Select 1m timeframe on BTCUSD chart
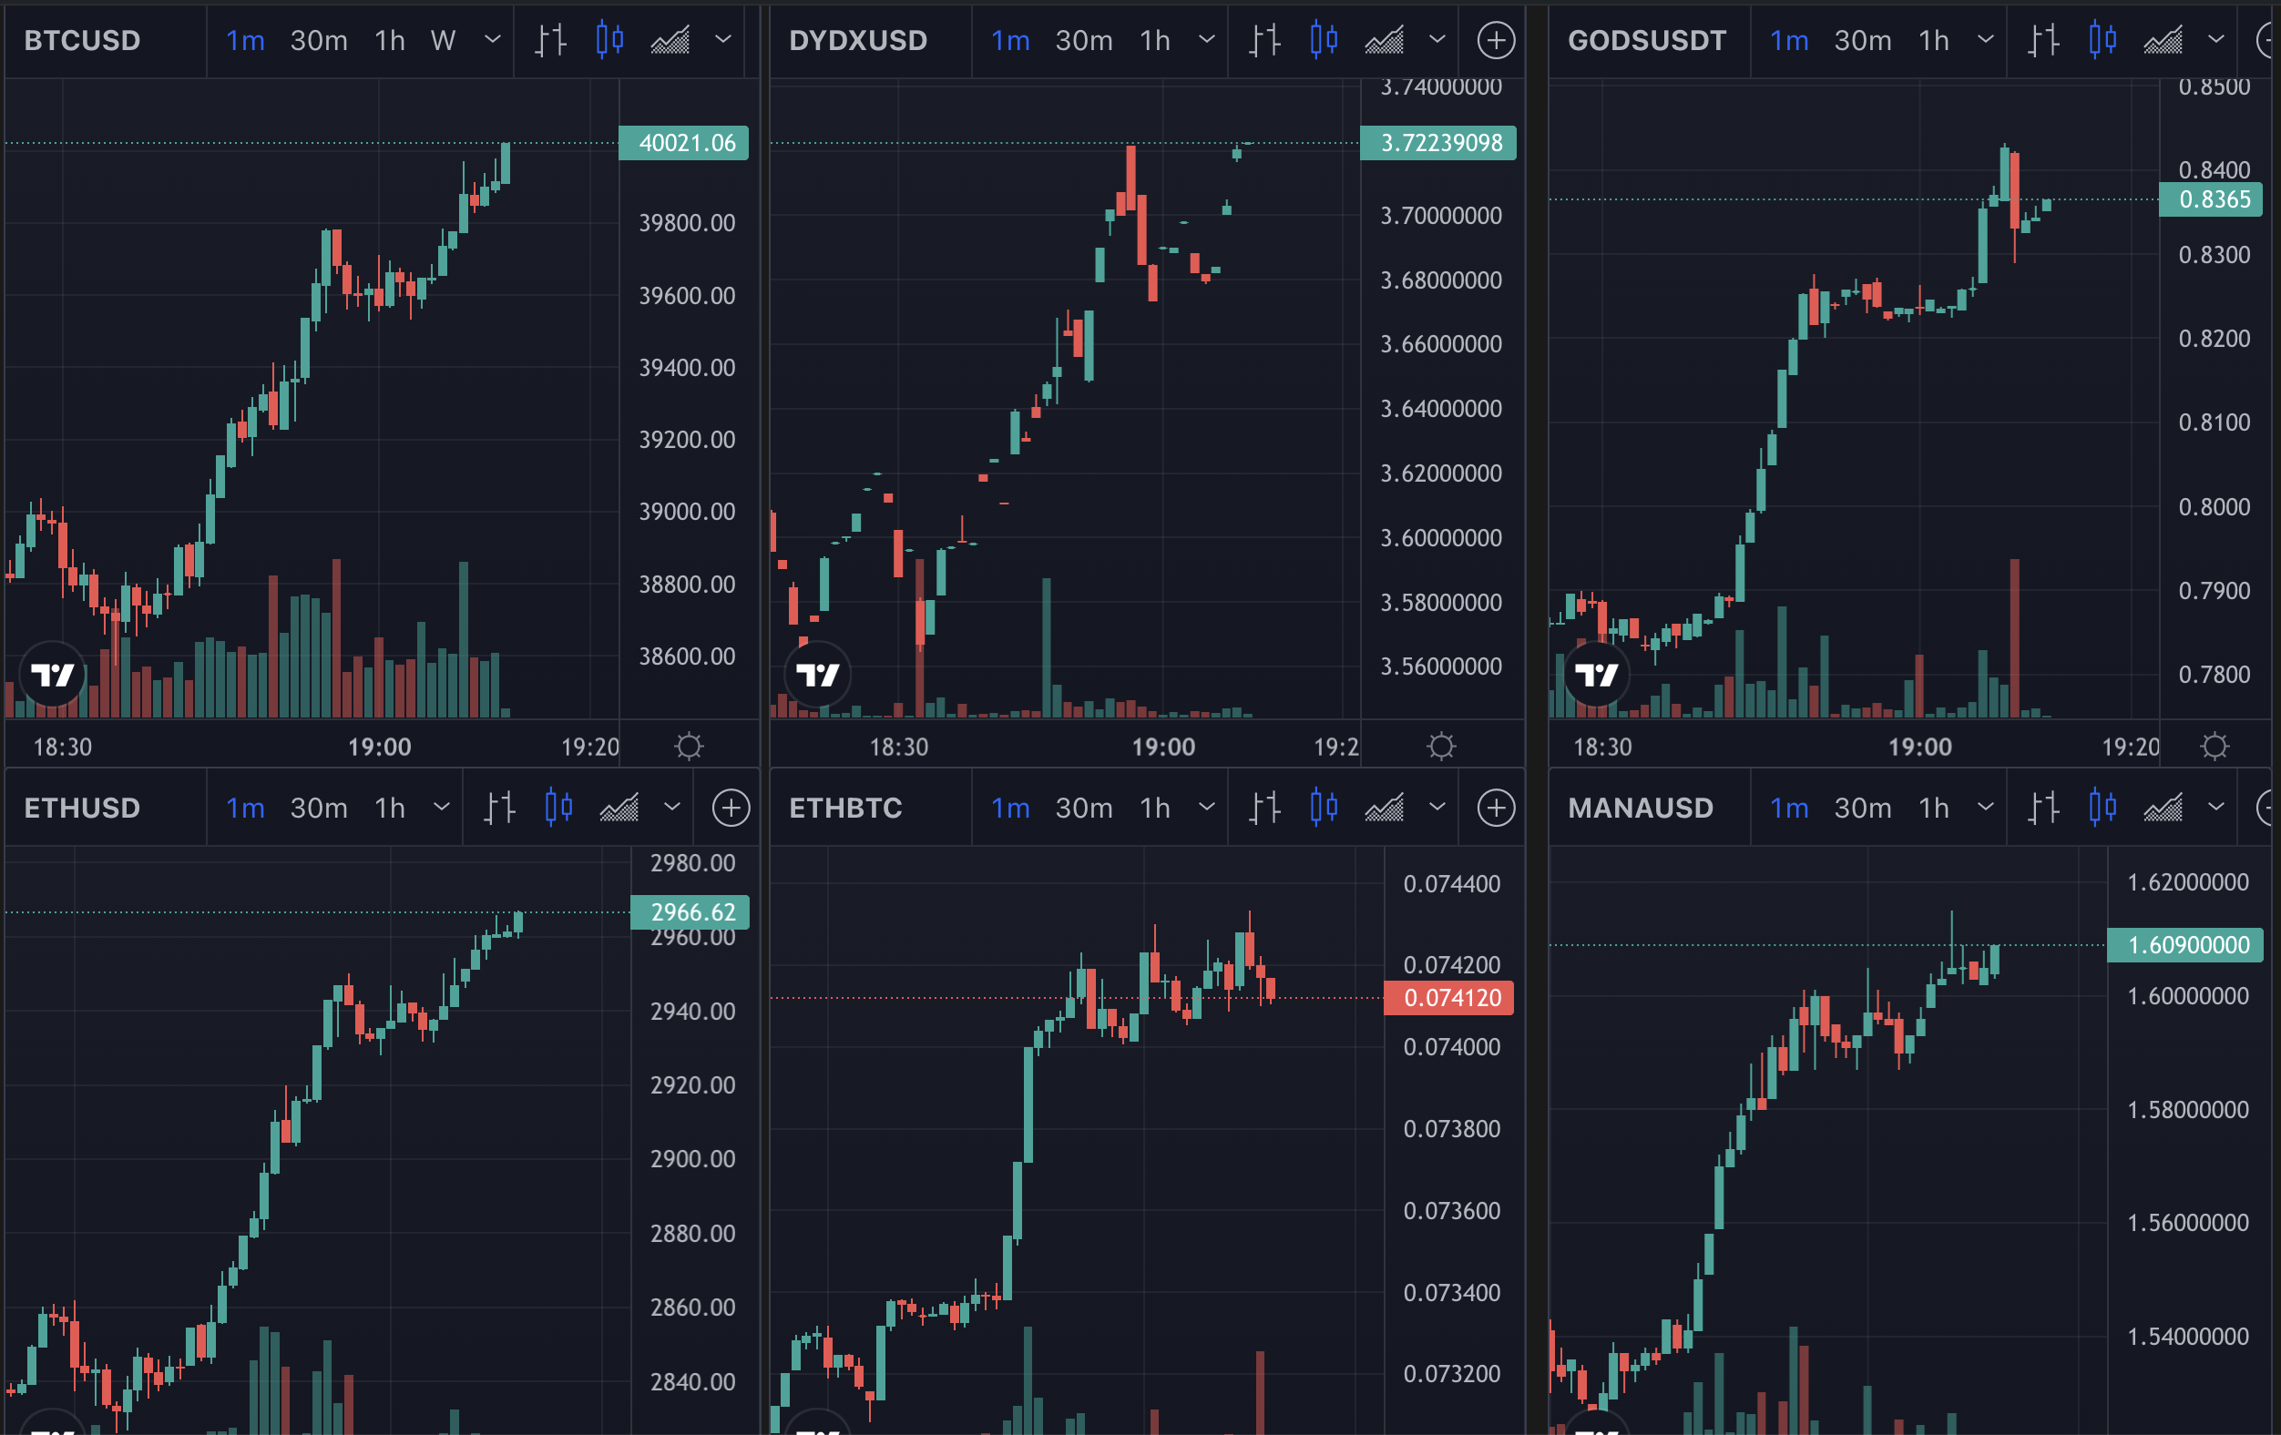The height and width of the screenshot is (1435, 2281). 245,41
